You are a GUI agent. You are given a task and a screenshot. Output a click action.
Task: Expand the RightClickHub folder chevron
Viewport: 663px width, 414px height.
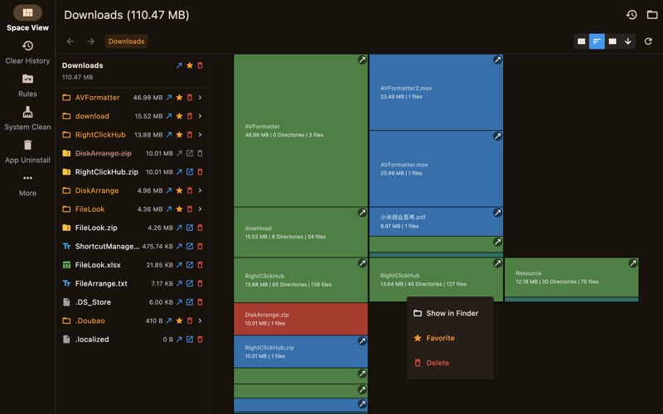tap(200, 135)
